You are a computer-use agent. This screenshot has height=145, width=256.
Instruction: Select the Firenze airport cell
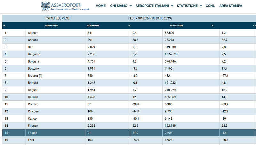(55, 126)
